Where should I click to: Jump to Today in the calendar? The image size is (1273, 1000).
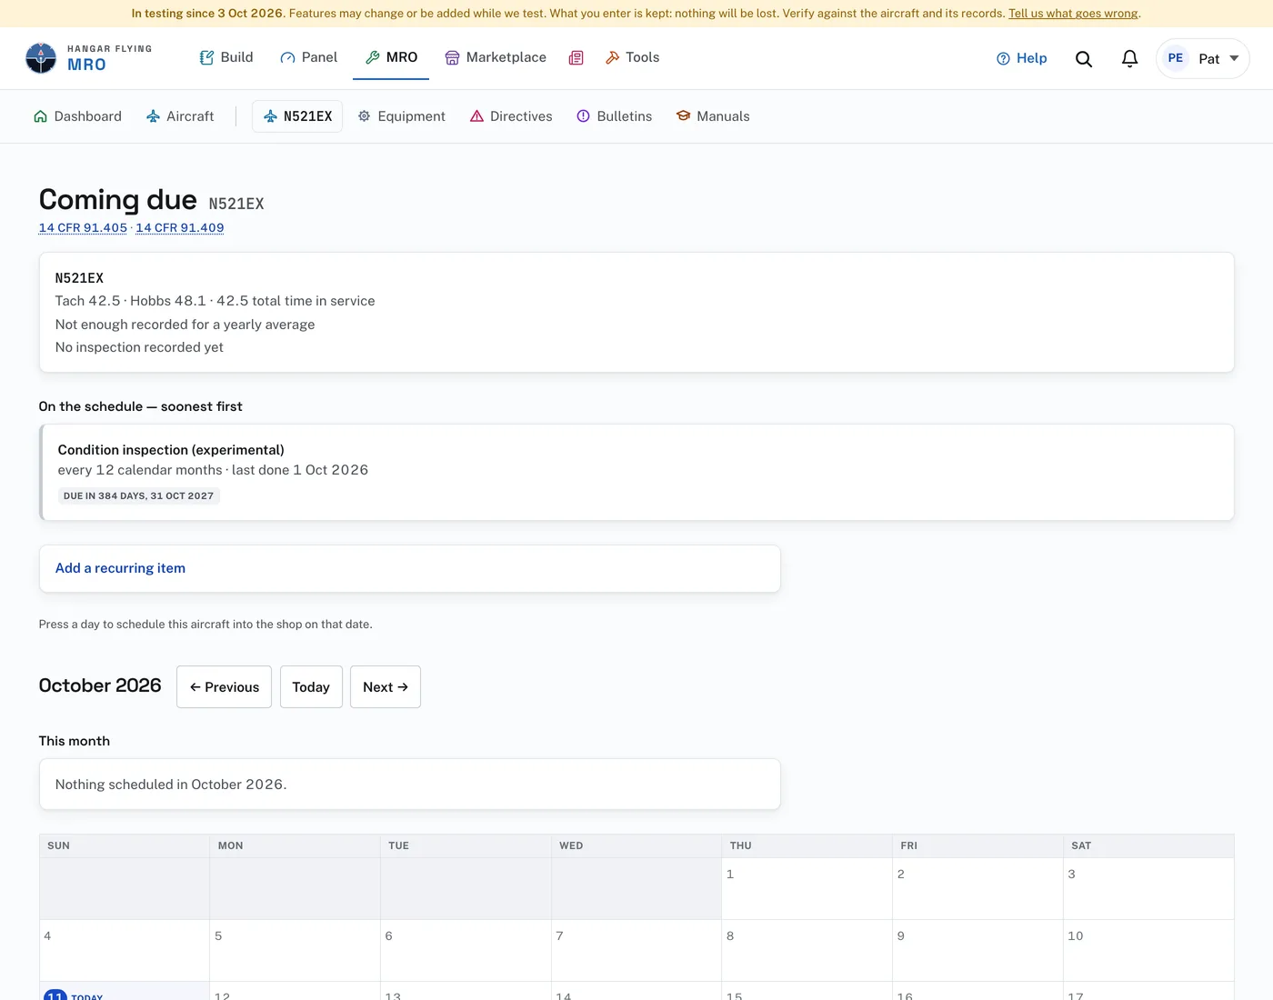click(x=311, y=687)
